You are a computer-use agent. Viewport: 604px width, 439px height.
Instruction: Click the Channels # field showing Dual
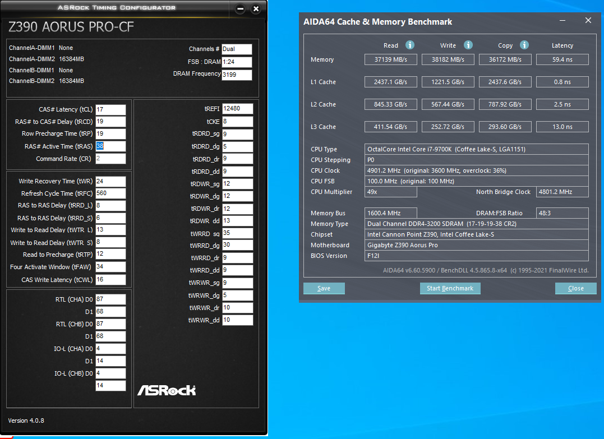[x=237, y=49]
